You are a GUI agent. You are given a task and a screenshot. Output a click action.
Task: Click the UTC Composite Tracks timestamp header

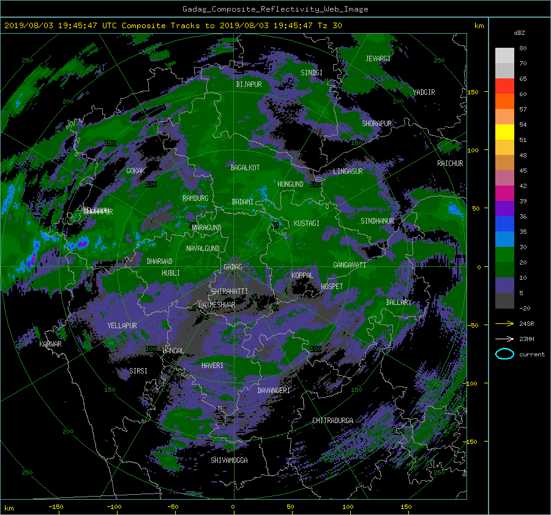point(173,26)
